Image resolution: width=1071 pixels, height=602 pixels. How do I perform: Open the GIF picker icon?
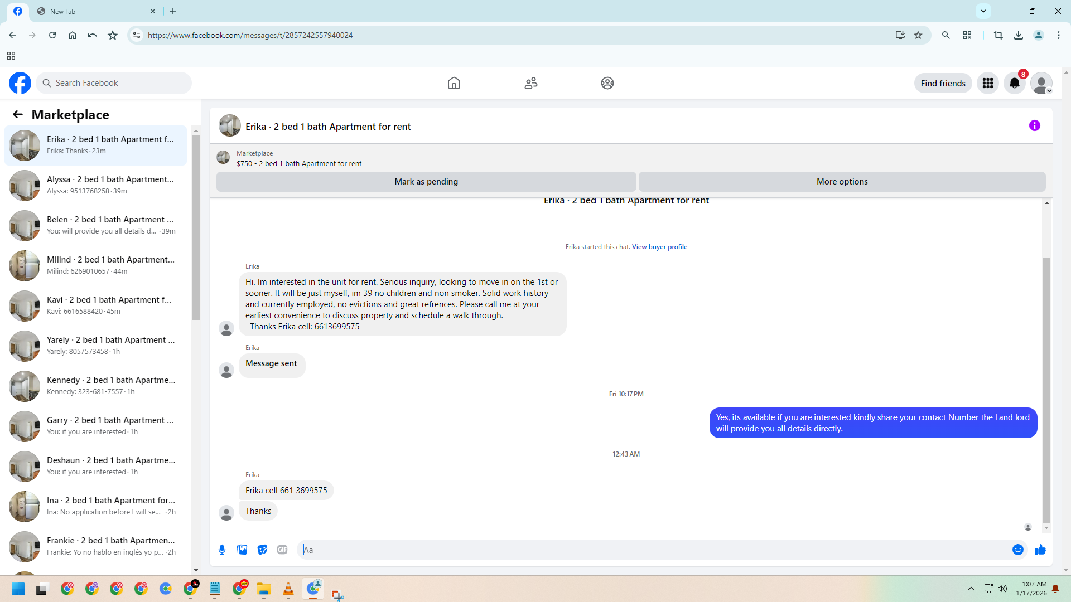282,550
